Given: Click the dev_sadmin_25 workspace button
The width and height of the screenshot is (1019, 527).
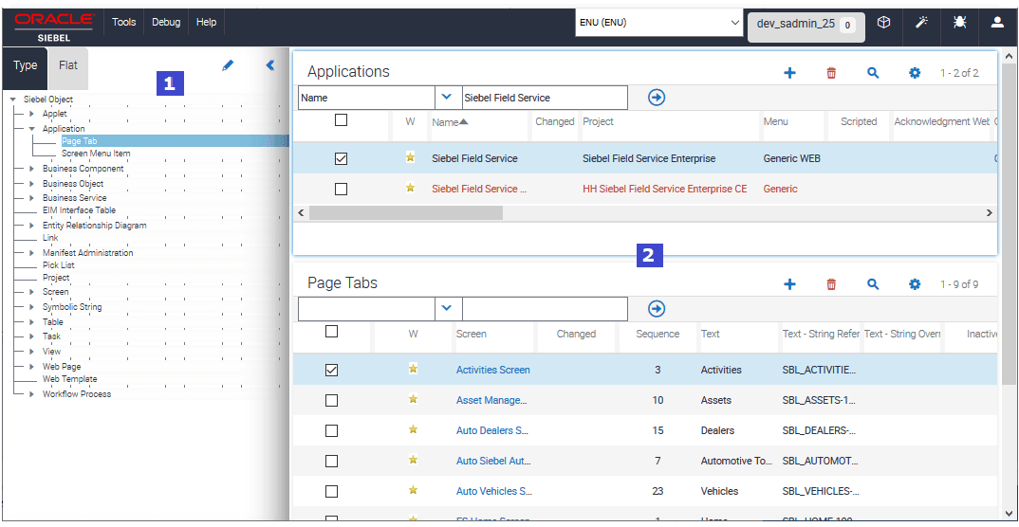Looking at the screenshot, I should (806, 26).
